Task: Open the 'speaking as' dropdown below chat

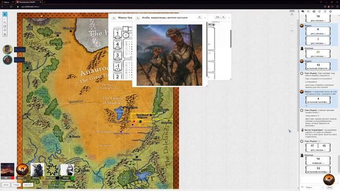Action: click(314, 187)
